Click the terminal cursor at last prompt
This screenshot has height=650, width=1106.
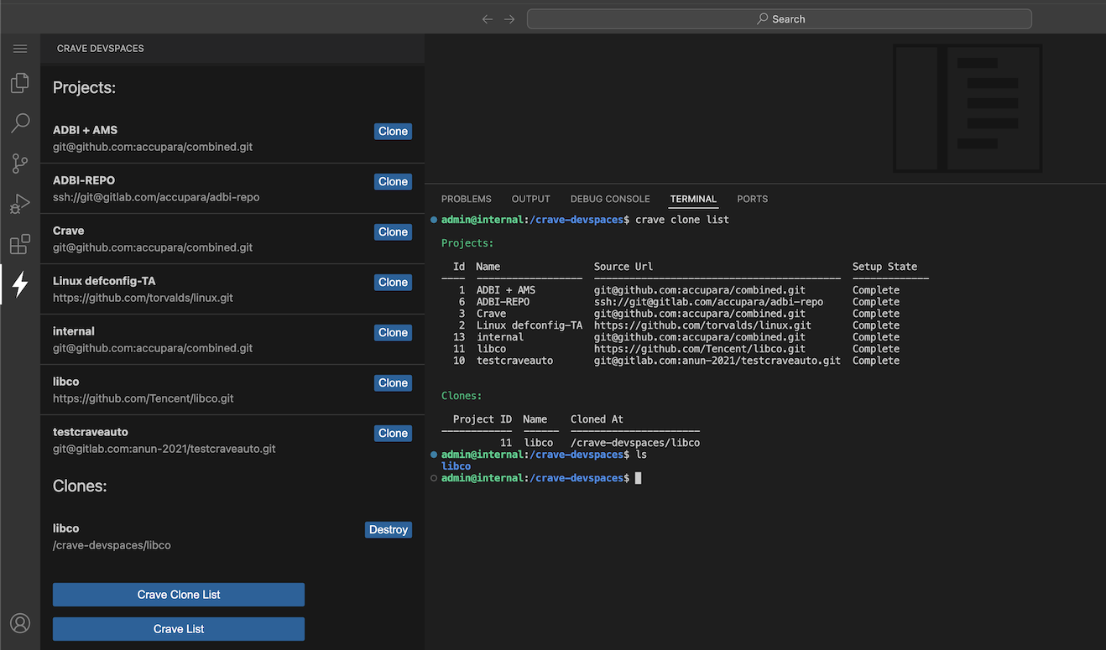click(x=638, y=478)
